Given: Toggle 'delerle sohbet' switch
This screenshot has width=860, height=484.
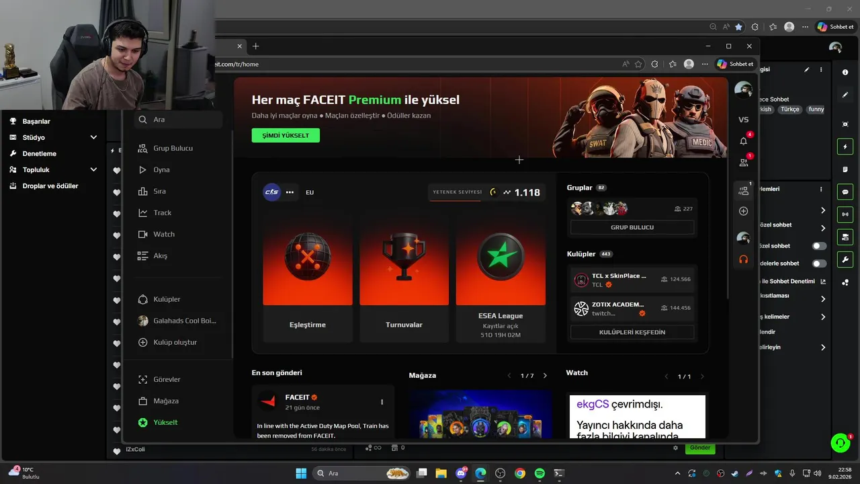Looking at the screenshot, I should tap(819, 264).
